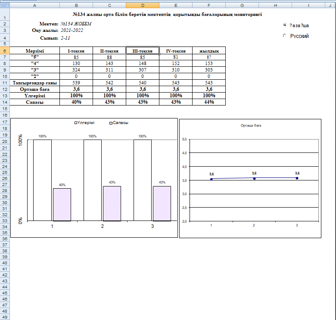Select the Русский language radio button

(285, 36)
